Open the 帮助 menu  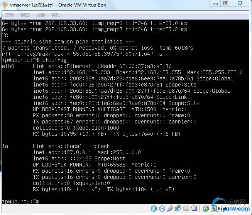pyautogui.click(x=56, y=15)
